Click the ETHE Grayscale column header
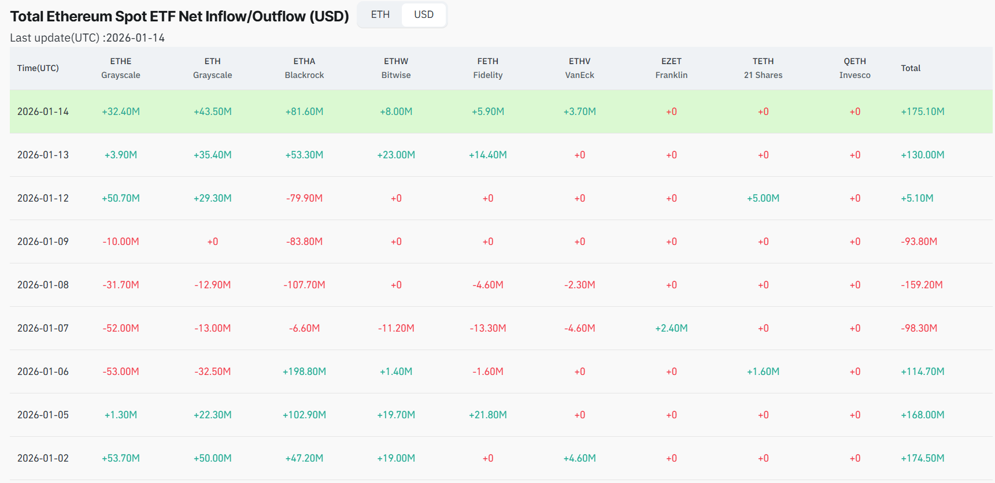 click(x=121, y=68)
